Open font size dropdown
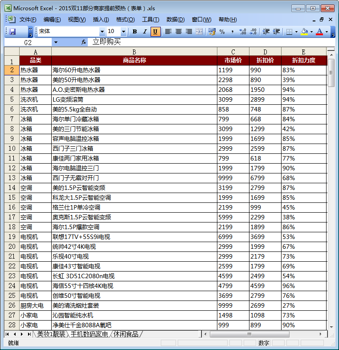This screenshot has height=350, width=339. coord(123,32)
